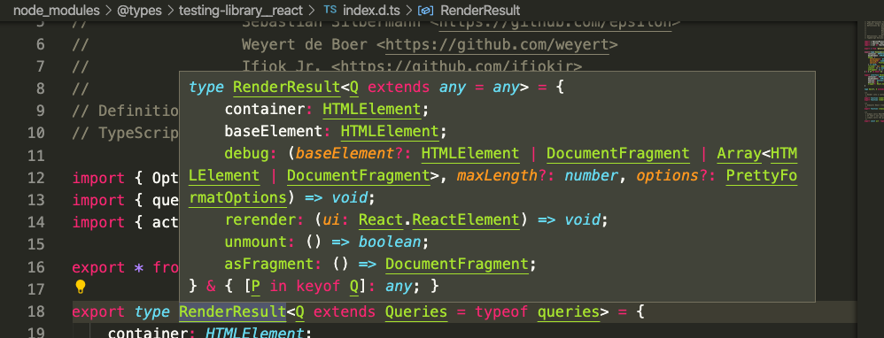Click HTMLElement type after baseElement: in hover
This screenshot has width=884, height=338.
[x=390, y=132]
